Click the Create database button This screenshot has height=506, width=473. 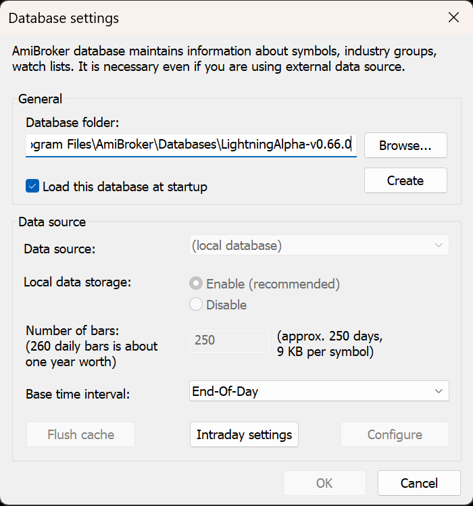coord(405,180)
